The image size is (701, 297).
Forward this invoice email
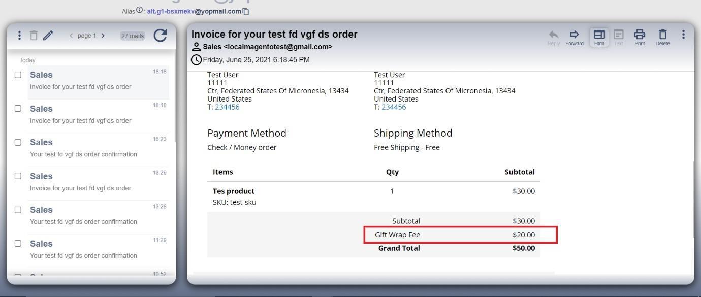point(574,37)
